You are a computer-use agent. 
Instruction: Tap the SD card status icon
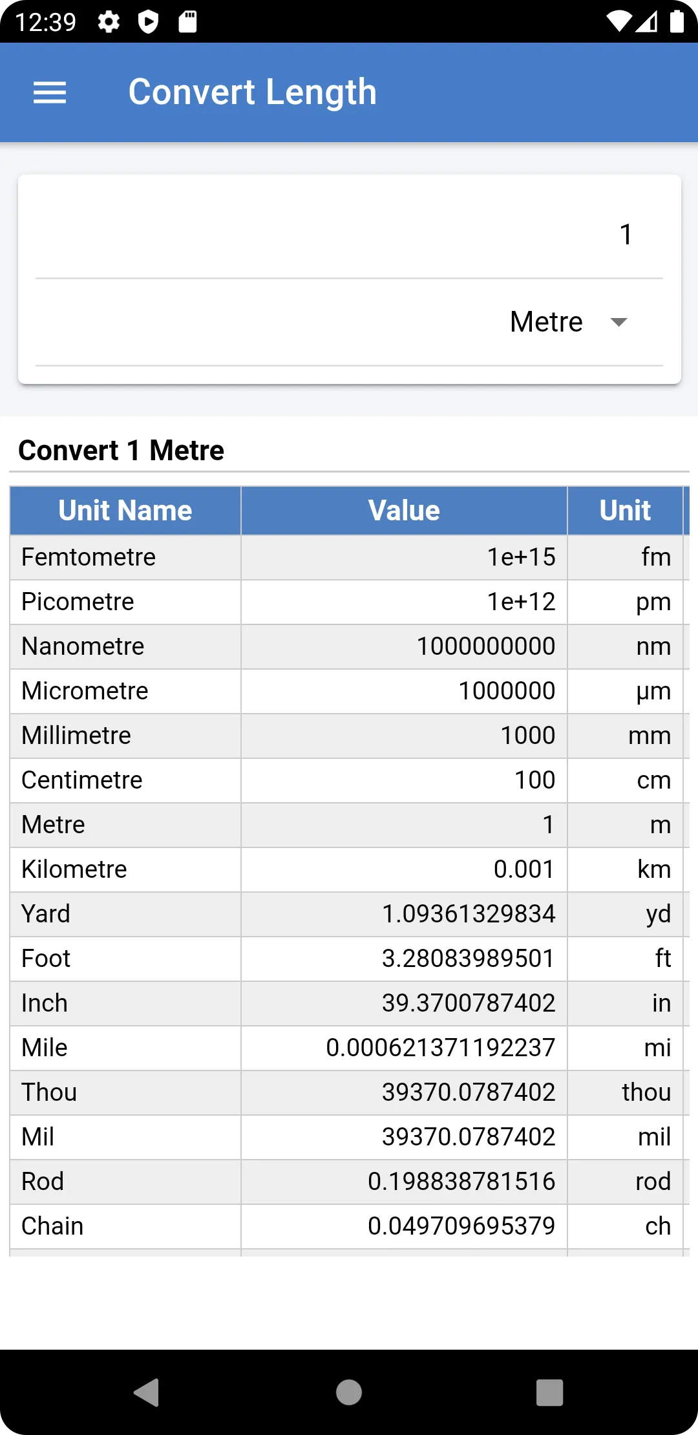click(187, 22)
